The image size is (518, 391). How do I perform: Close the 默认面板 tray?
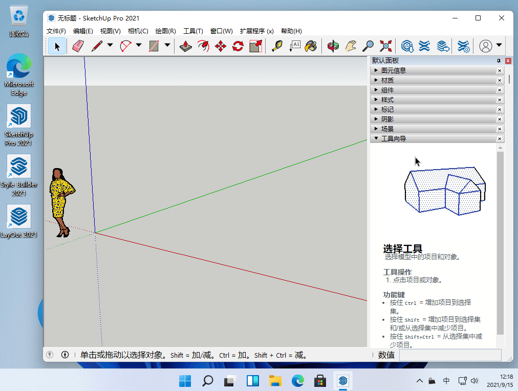(508, 61)
